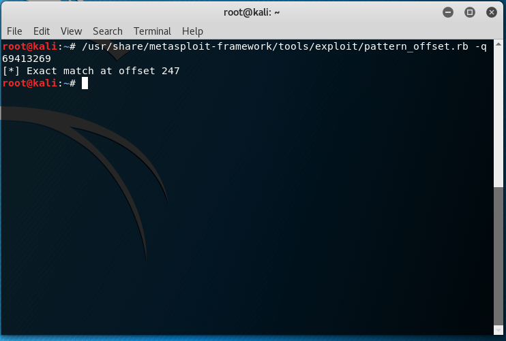Close the root@kali terminal window
This screenshot has width=506, height=341.
point(492,12)
